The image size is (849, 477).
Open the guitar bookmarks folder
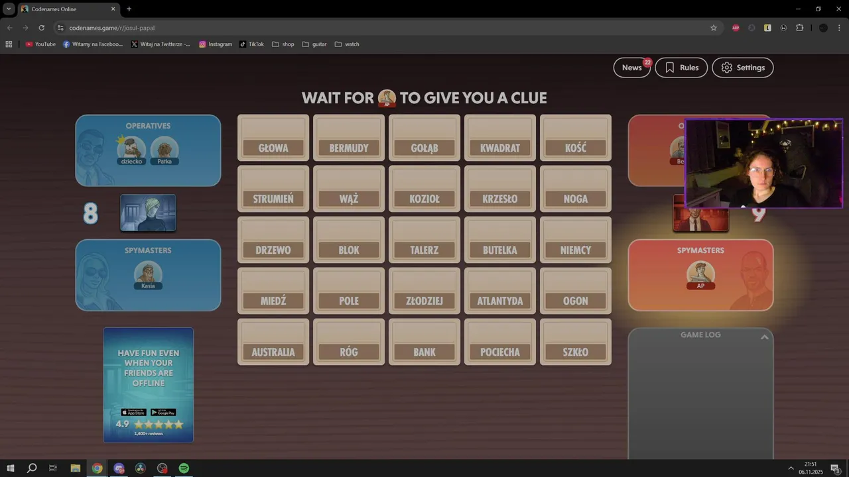coord(314,44)
